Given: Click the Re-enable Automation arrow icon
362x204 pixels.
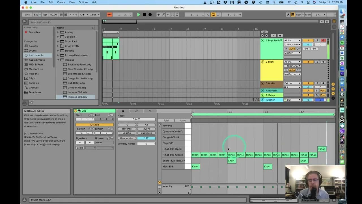Looking at the screenshot, I should coord(168,14).
